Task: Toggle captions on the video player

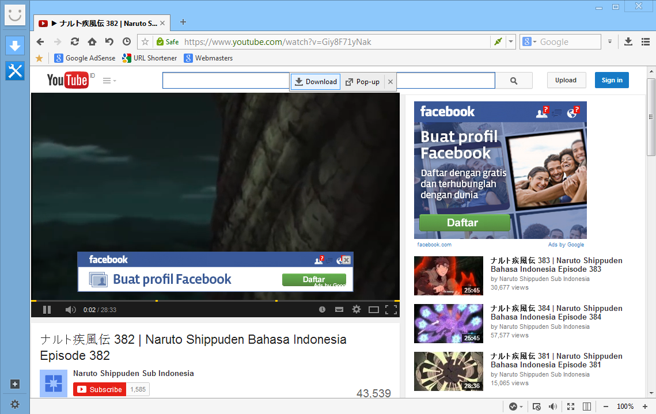Action: (x=339, y=310)
